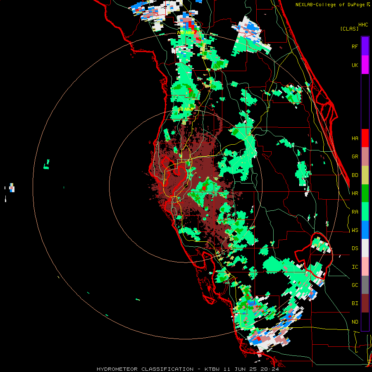Click the GR legend label
This screenshot has width=372, height=372.
355,157
